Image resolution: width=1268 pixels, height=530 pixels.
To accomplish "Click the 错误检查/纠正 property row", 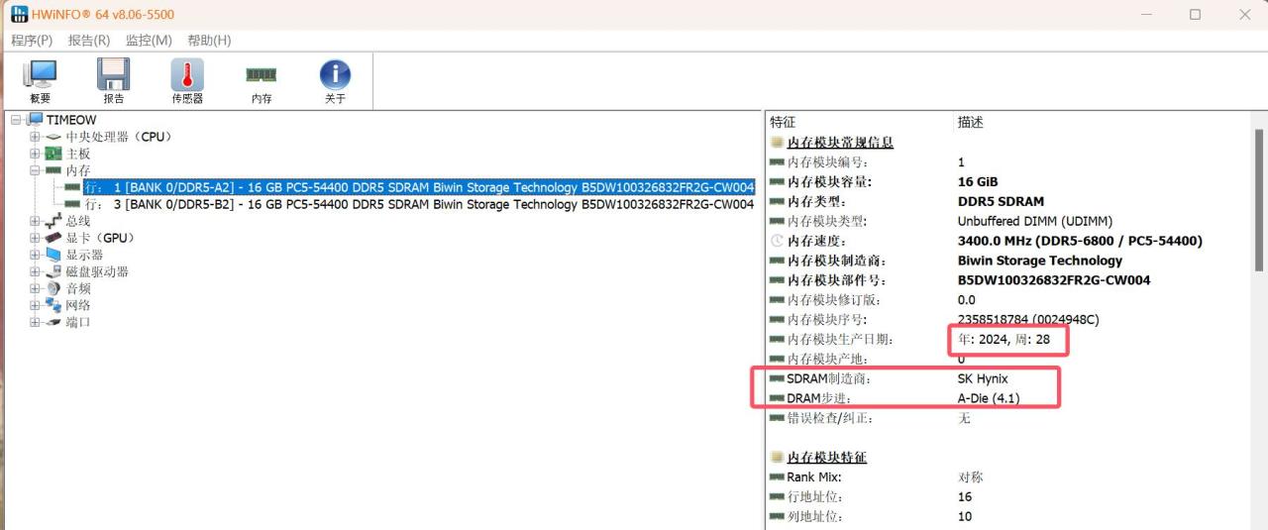I will [1010, 418].
